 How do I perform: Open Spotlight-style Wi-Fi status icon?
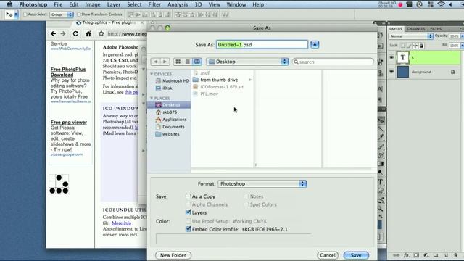pyautogui.click(x=441, y=4)
